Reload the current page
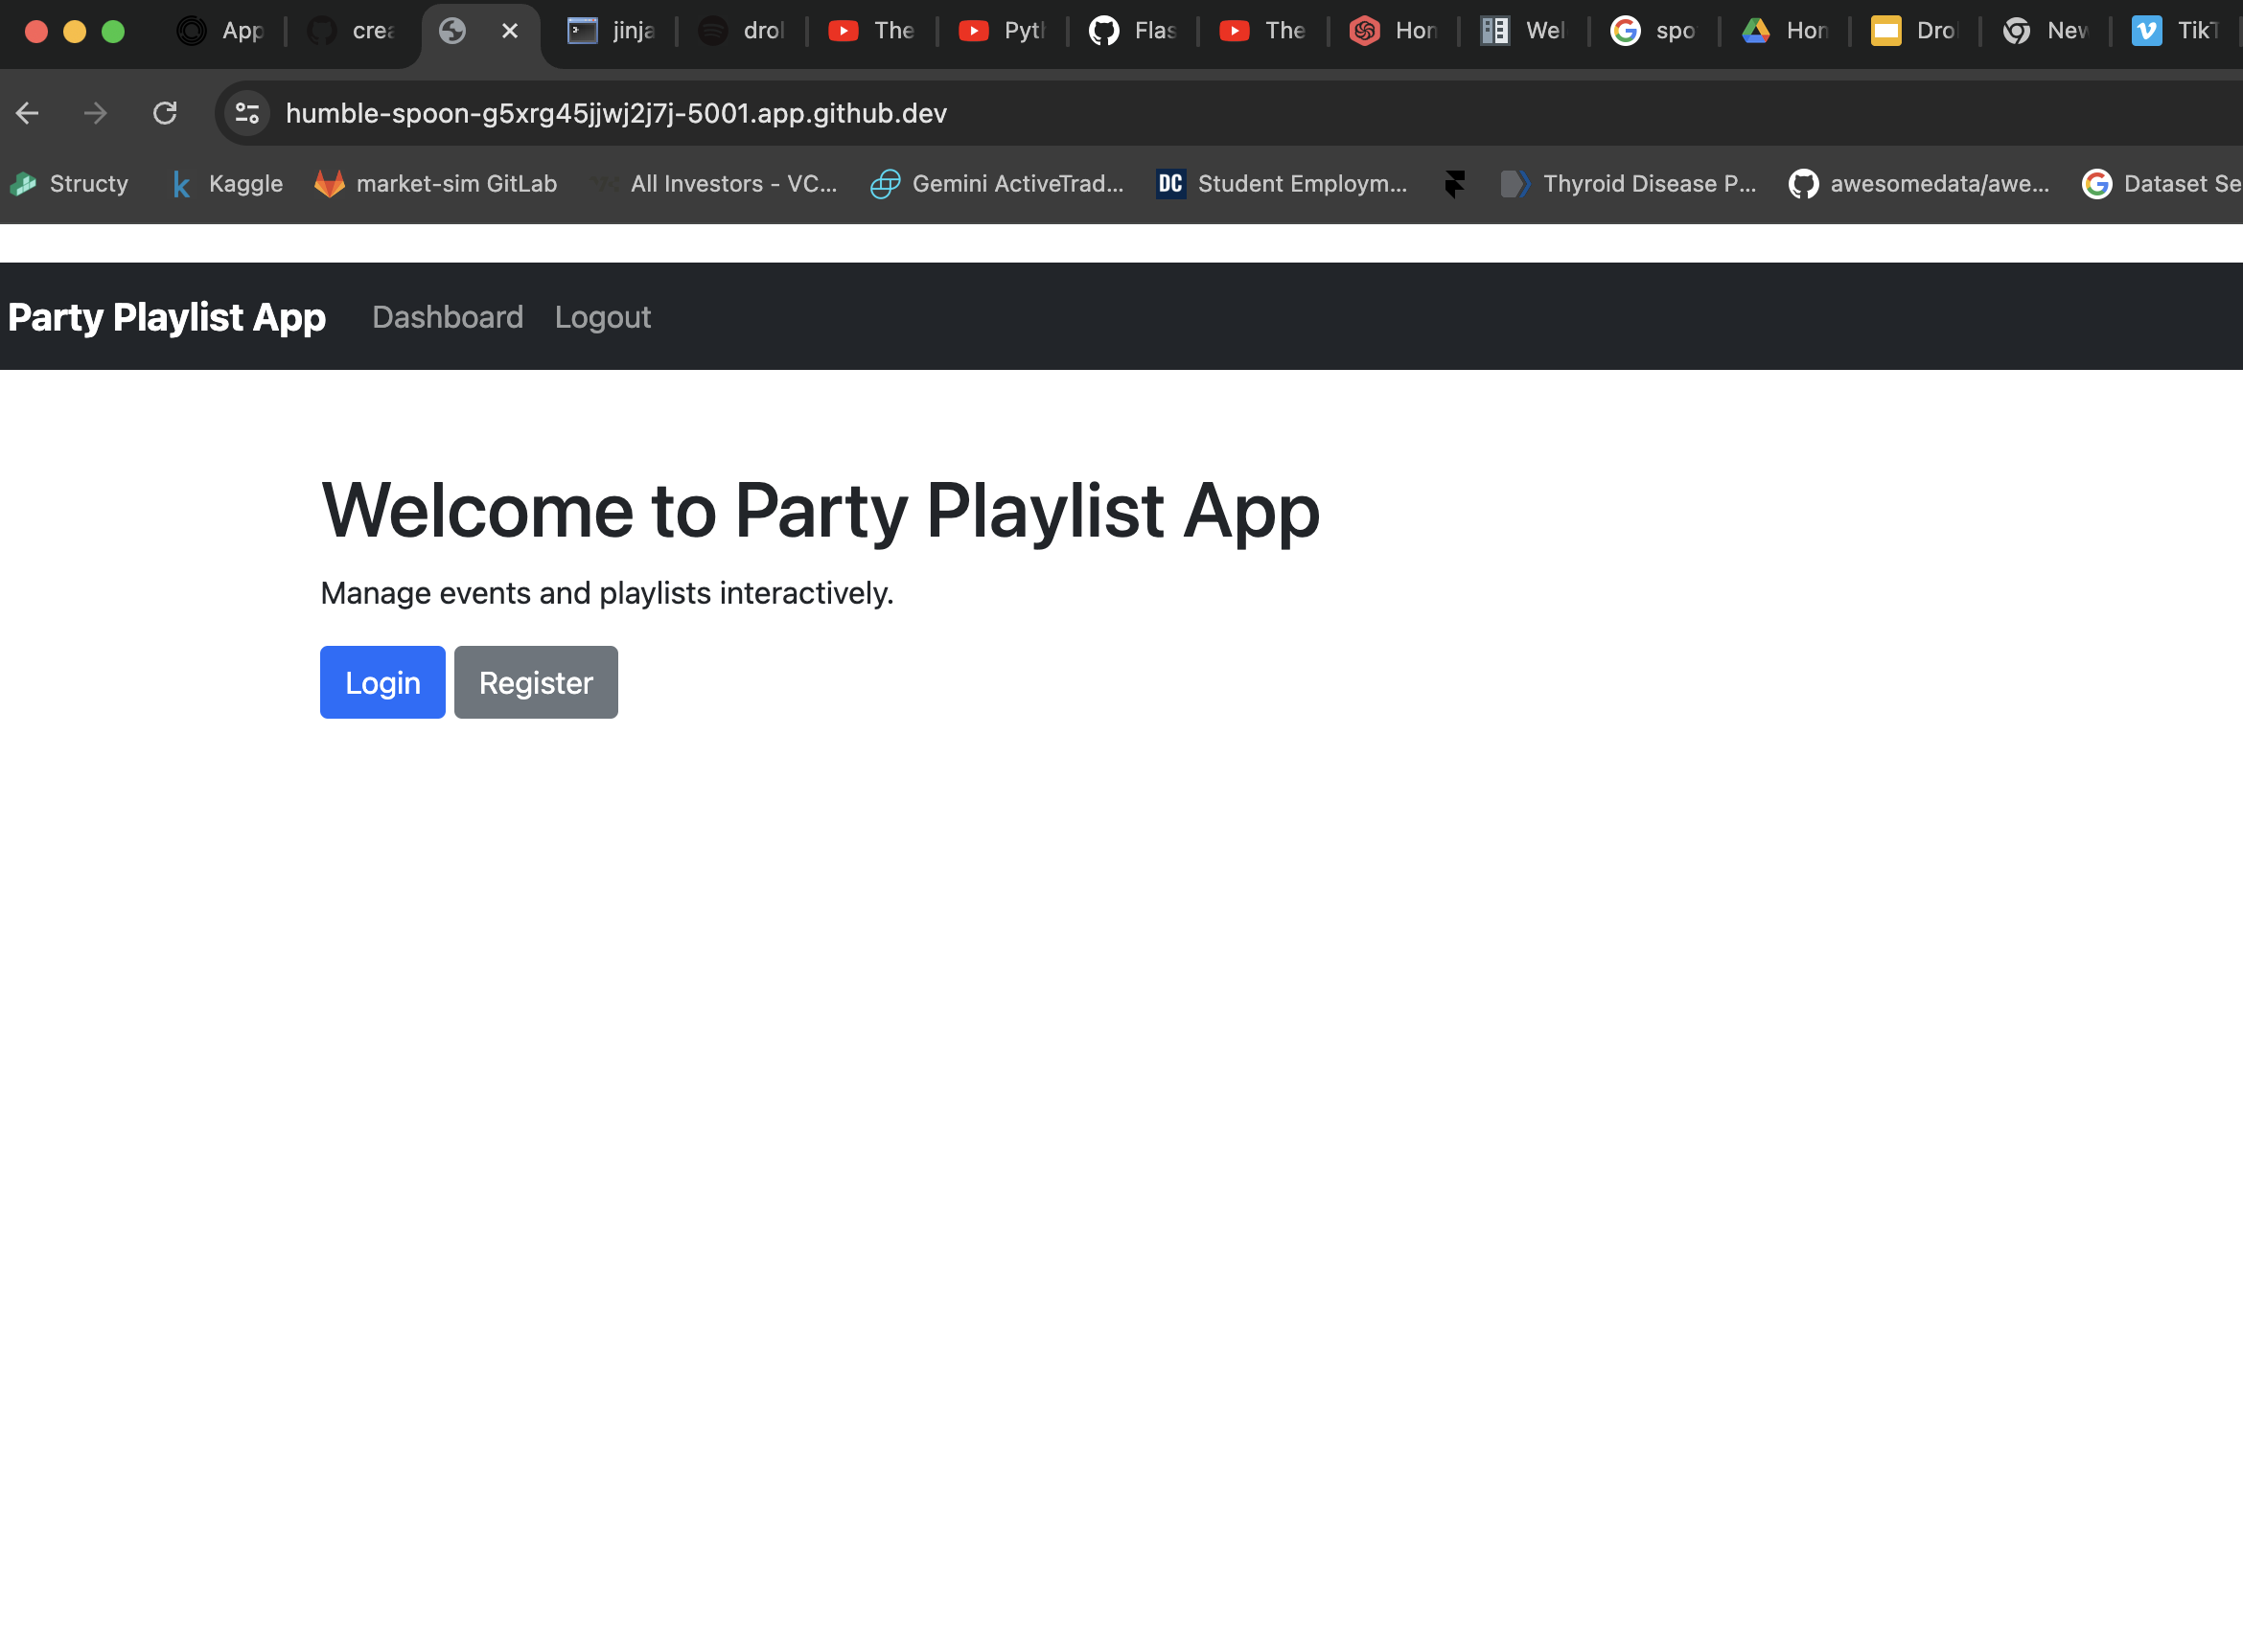This screenshot has width=2243, height=1652. tap(165, 114)
